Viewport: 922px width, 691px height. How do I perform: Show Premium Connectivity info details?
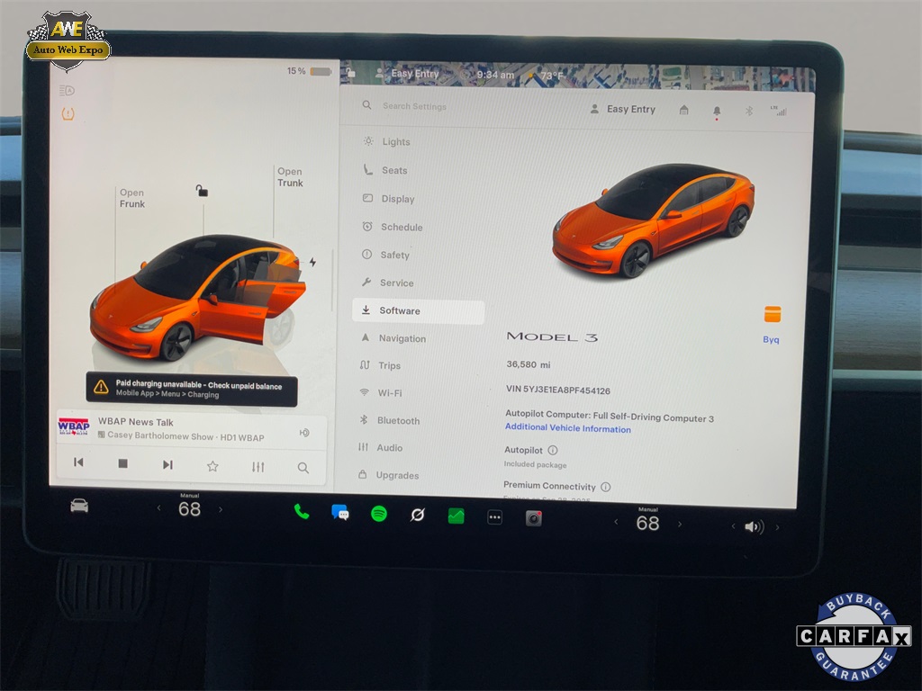[x=606, y=487]
